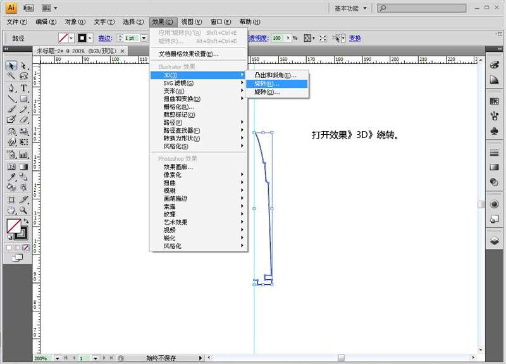Viewport: 506px width, 364px height.
Task: Select the Scale tool
Action: click(23, 132)
